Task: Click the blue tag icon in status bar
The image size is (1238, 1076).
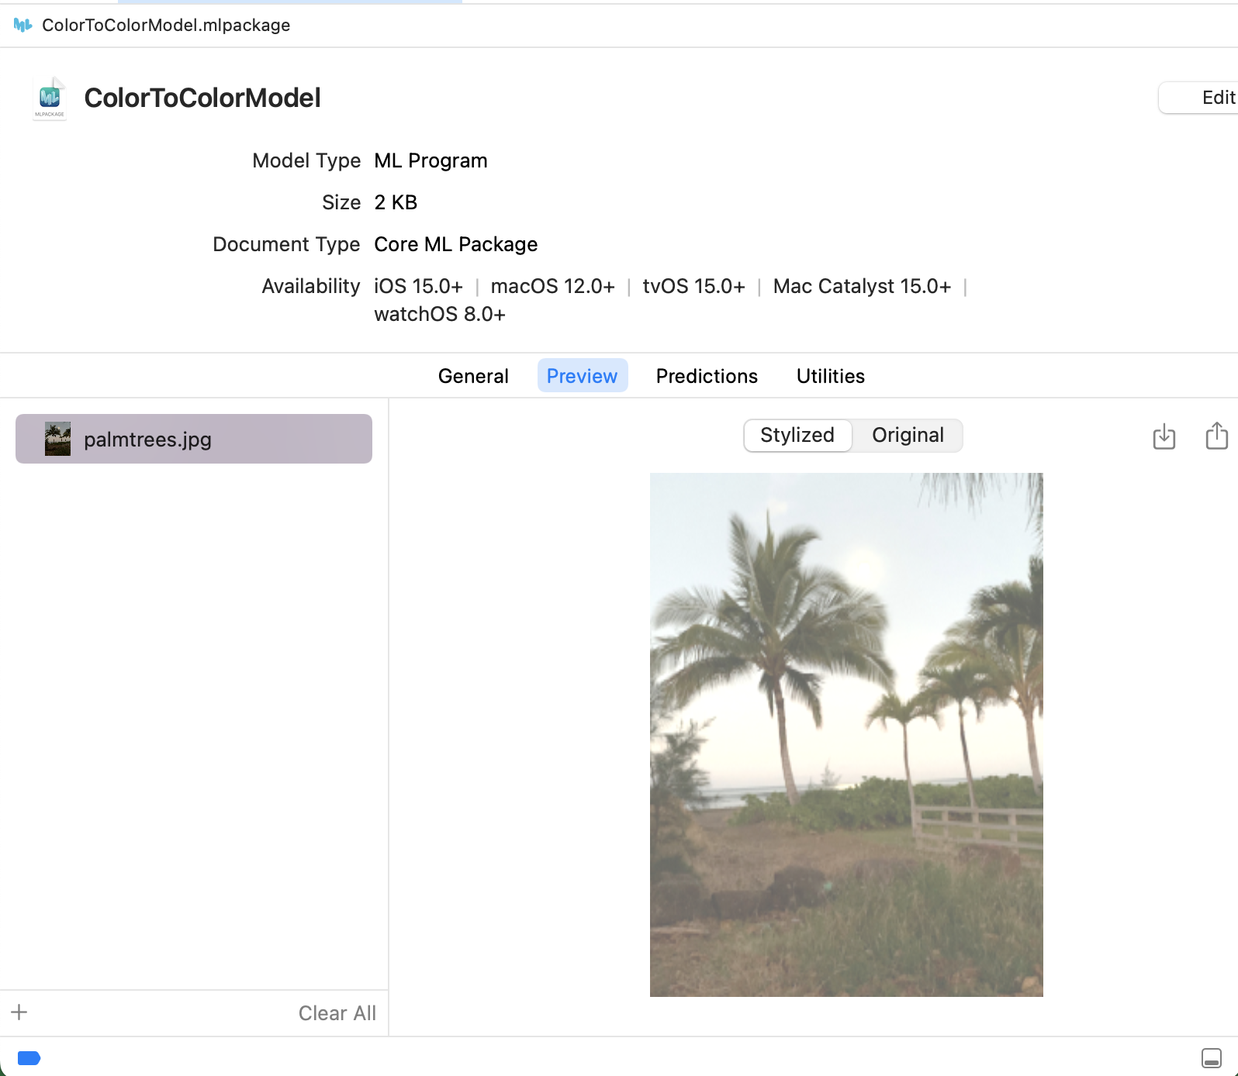Action: tap(29, 1057)
